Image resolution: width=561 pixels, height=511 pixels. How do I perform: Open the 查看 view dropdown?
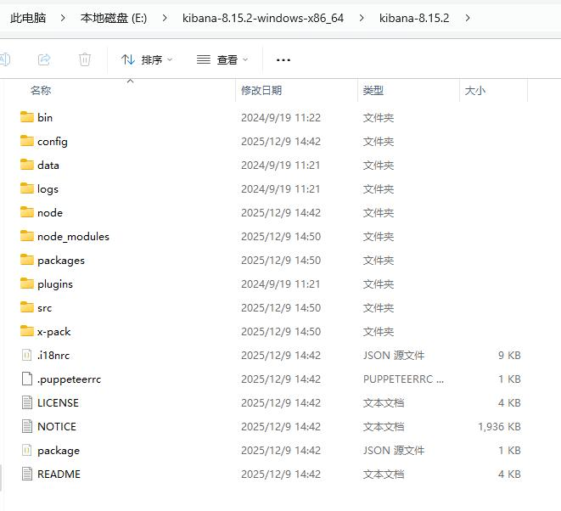point(222,59)
